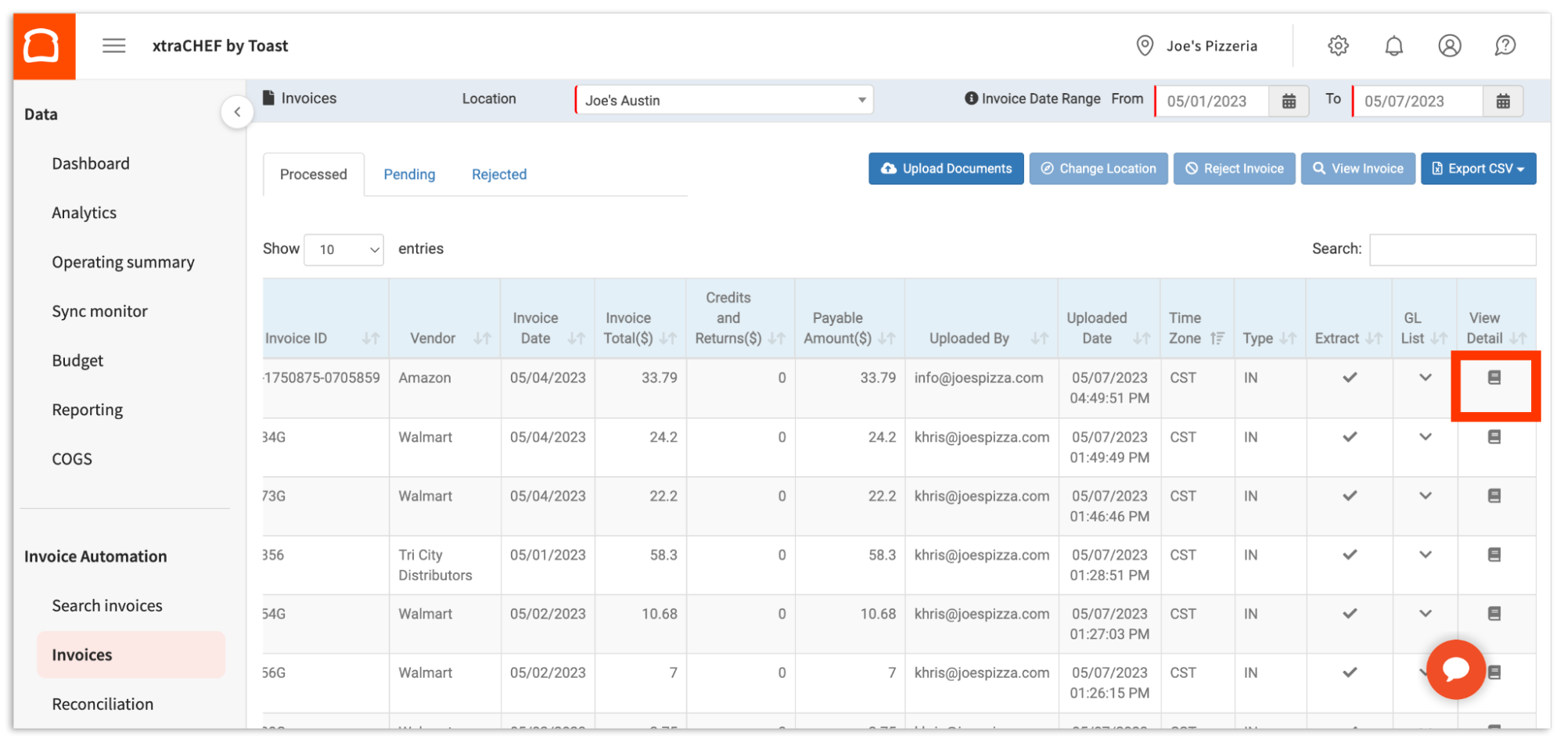Toggle the Extract checkmark on the Walmart 05/04 row
This screenshot has height=742, width=1564.
tap(1349, 437)
